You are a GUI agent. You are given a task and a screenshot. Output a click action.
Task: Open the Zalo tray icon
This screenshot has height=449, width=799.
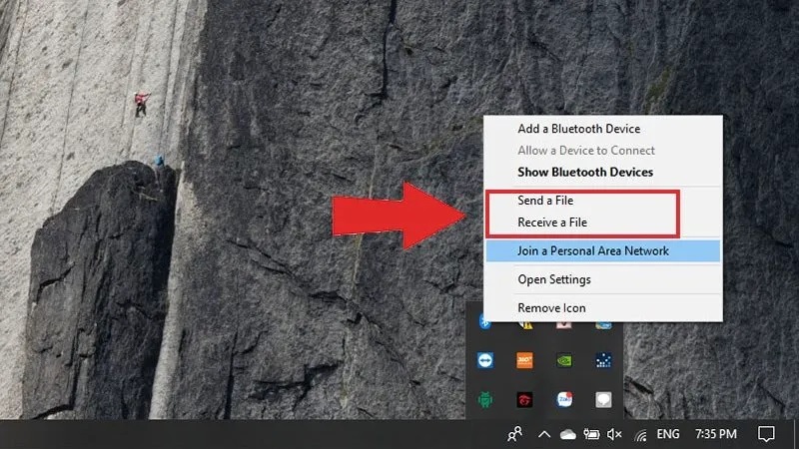pyautogui.click(x=564, y=400)
